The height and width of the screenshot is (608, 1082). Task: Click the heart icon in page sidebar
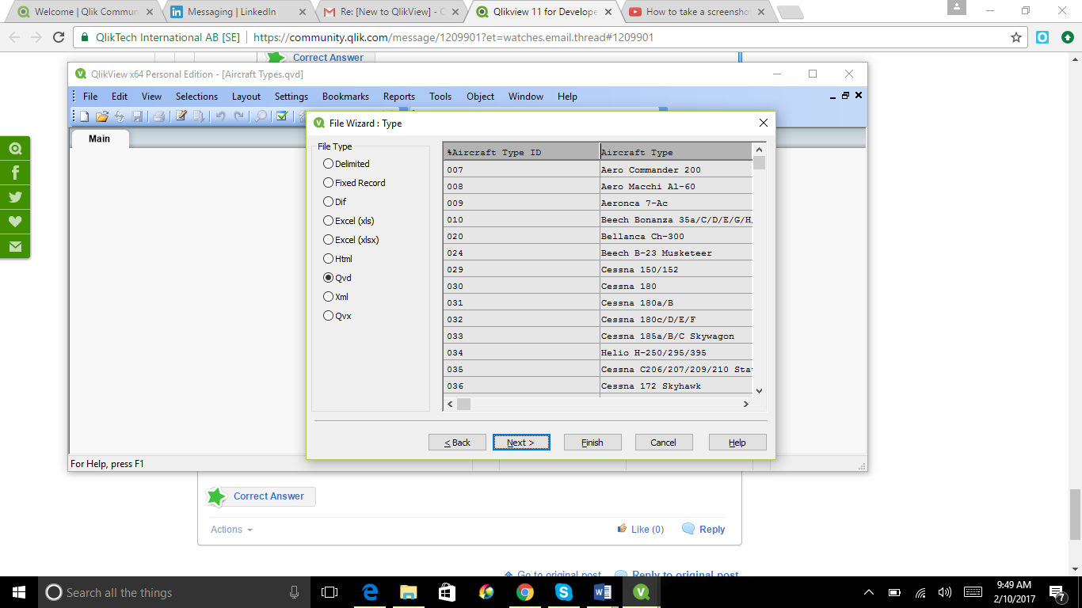(x=15, y=222)
